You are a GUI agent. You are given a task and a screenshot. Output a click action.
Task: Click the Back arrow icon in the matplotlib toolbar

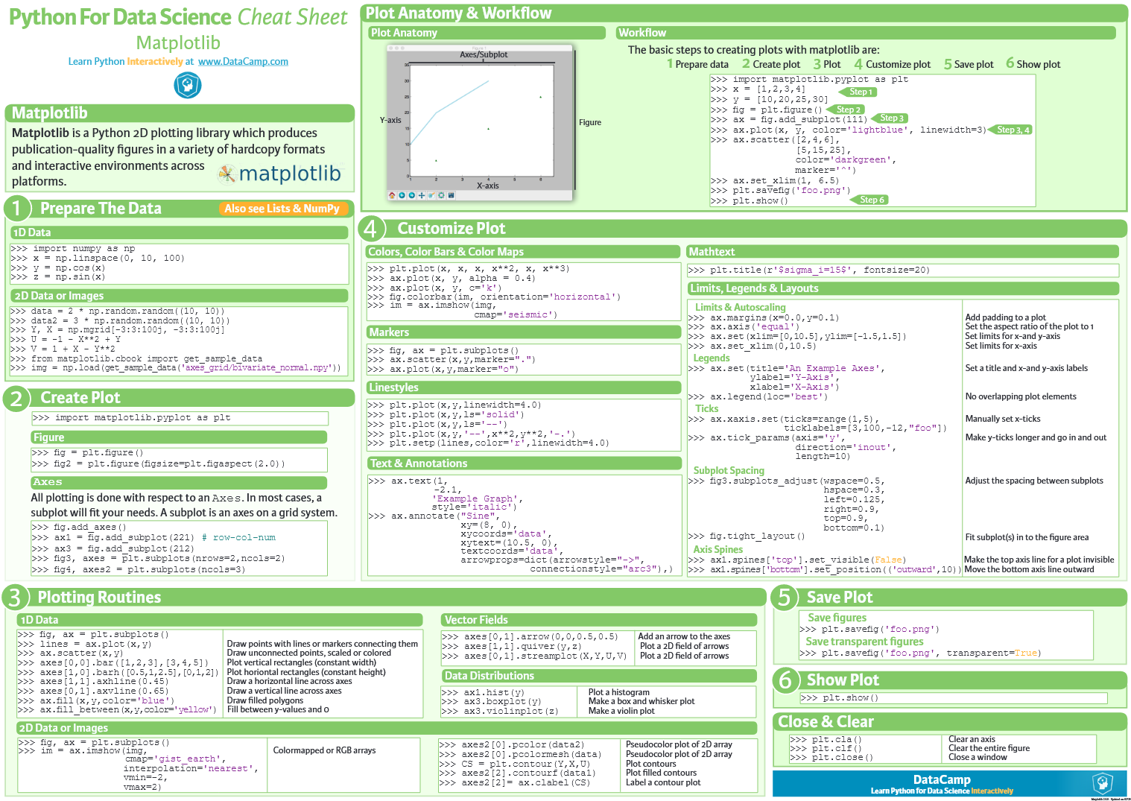(x=402, y=195)
